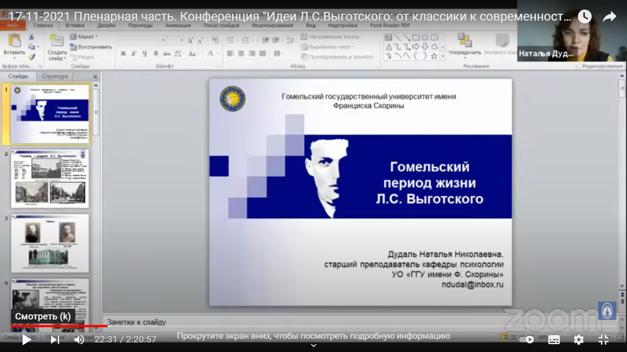This screenshot has width=627, height=352.
Task: Open the columns dropdown icon
Action: click(278, 54)
